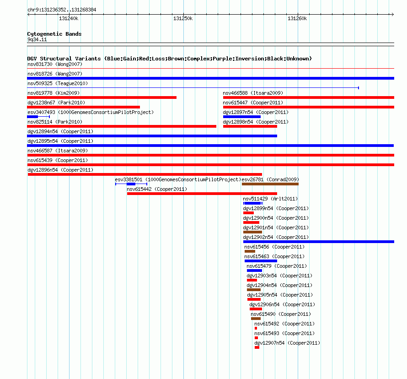Select the nsv818726 (Wang2007) blue gain bar
Viewport: 407px width, 379px height.
point(210,78)
